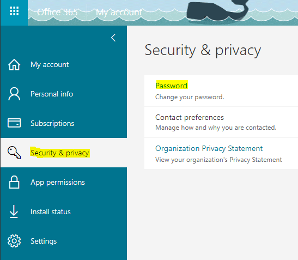Screen dimensions: 298x260
Task: Click the gear Settings icon
Action: 14,241
